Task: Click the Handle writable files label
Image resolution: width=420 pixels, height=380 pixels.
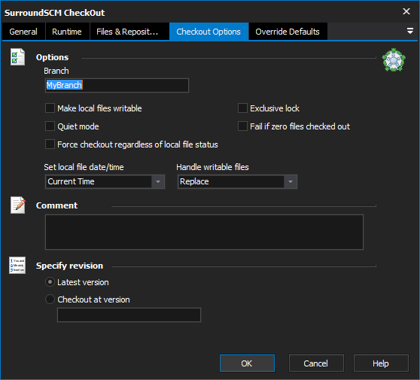Action: click(x=212, y=167)
